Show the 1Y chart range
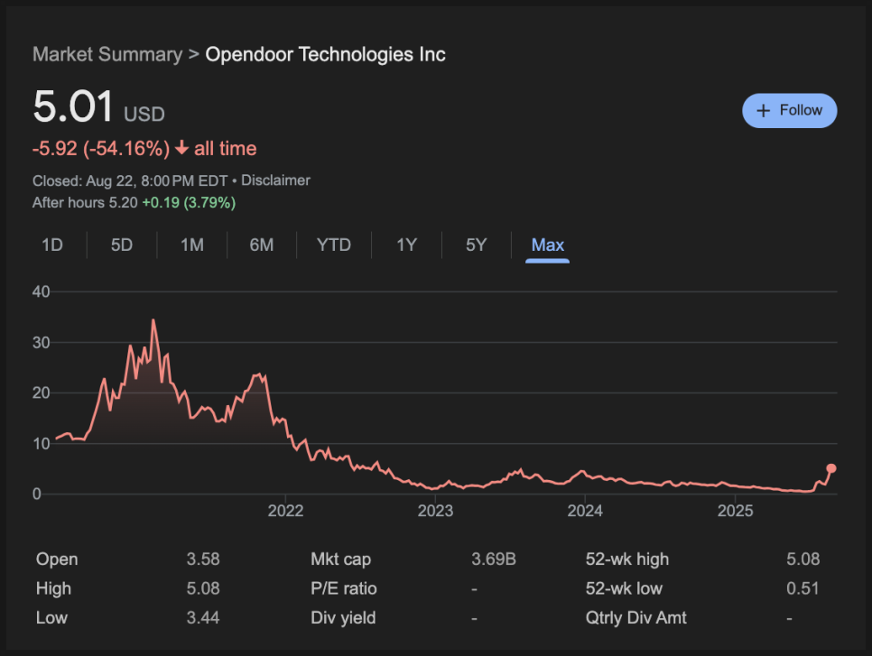Screen dimensions: 872x656 pos(406,245)
